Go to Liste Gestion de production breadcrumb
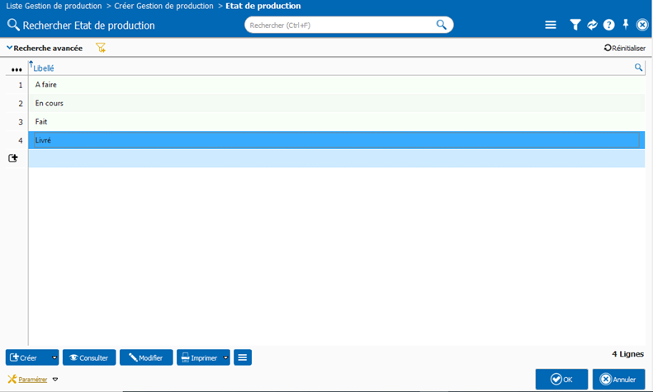Image resolution: width=653 pixels, height=392 pixels. click(54, 6)
